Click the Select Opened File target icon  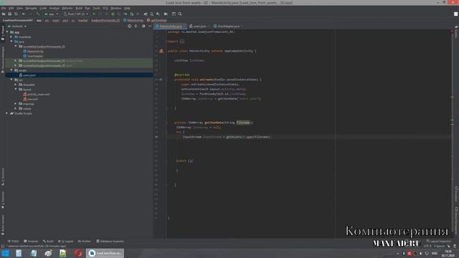coord(129,26)
